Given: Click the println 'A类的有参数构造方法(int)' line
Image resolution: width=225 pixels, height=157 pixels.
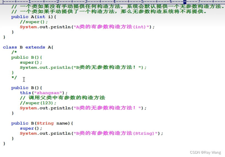Looking at the screenshot, I should coord(87,27).
